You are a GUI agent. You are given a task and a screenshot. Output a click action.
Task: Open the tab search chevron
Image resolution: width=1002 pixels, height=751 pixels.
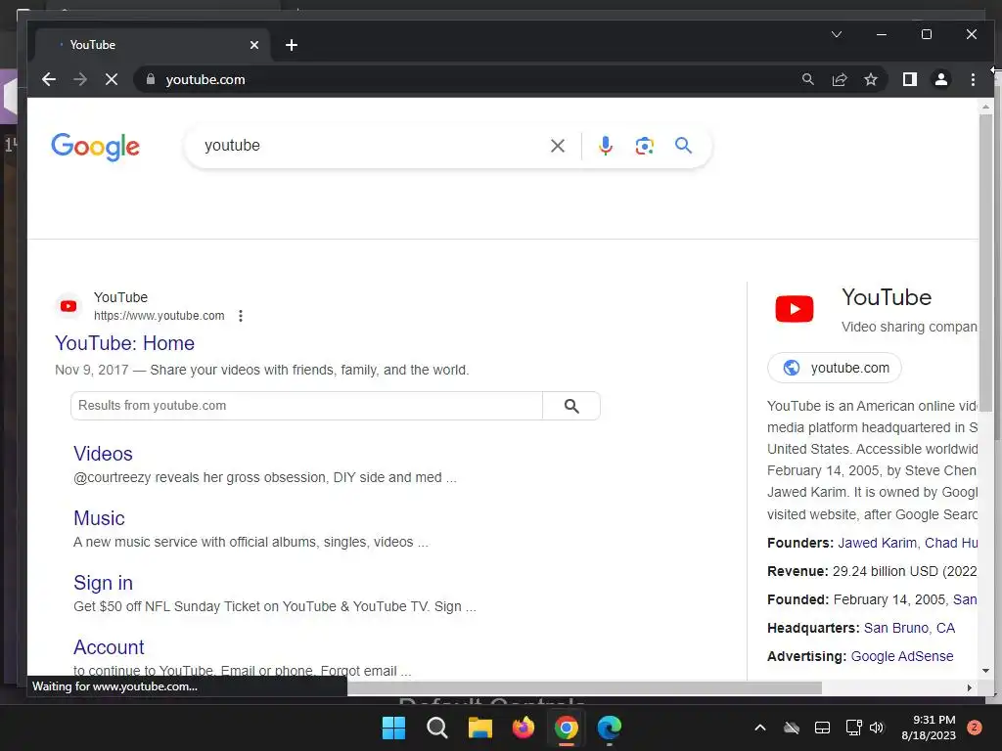point(836,34)
